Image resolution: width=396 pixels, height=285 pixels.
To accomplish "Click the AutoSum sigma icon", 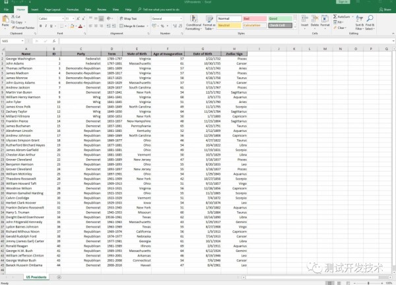I will pyautogui.click(x=335, y=16).
